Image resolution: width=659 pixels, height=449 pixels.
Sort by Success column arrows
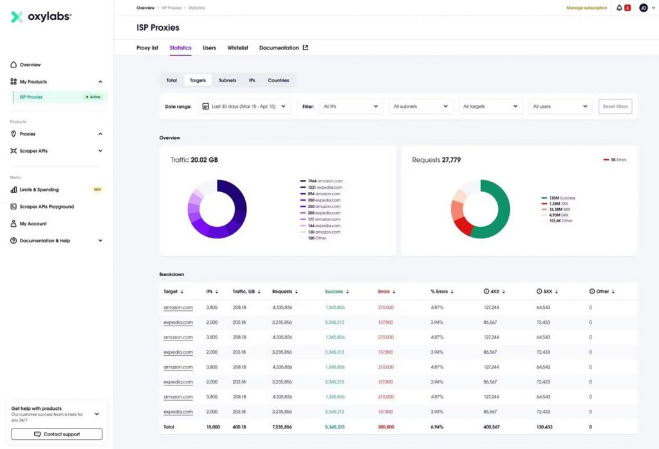tap(347, 292)
